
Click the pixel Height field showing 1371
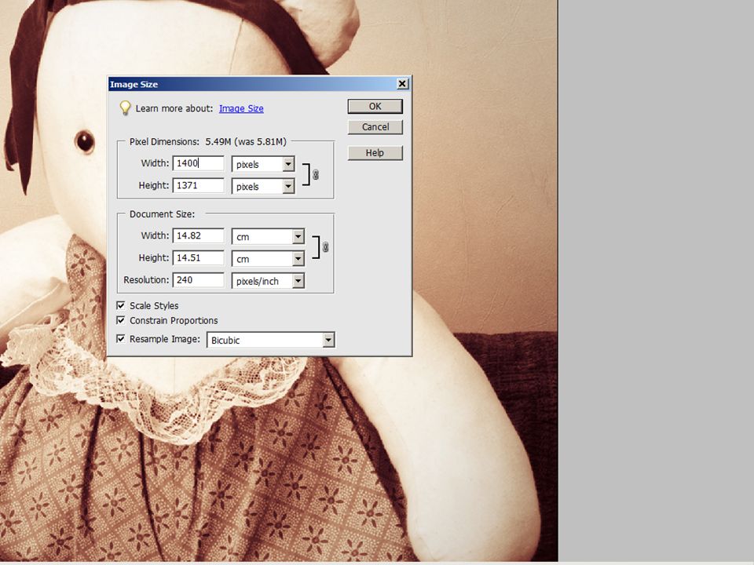click(198, 185)
